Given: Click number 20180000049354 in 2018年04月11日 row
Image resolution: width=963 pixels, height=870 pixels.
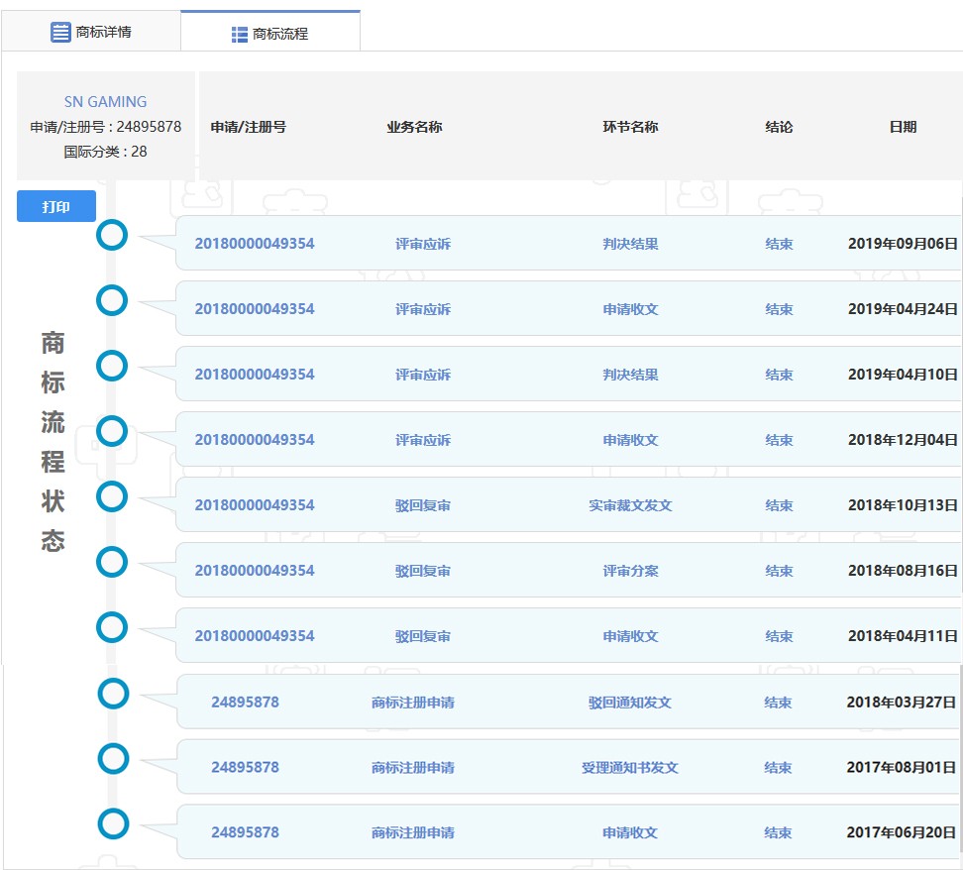Looking at the screenshot, I should point(255,636).
